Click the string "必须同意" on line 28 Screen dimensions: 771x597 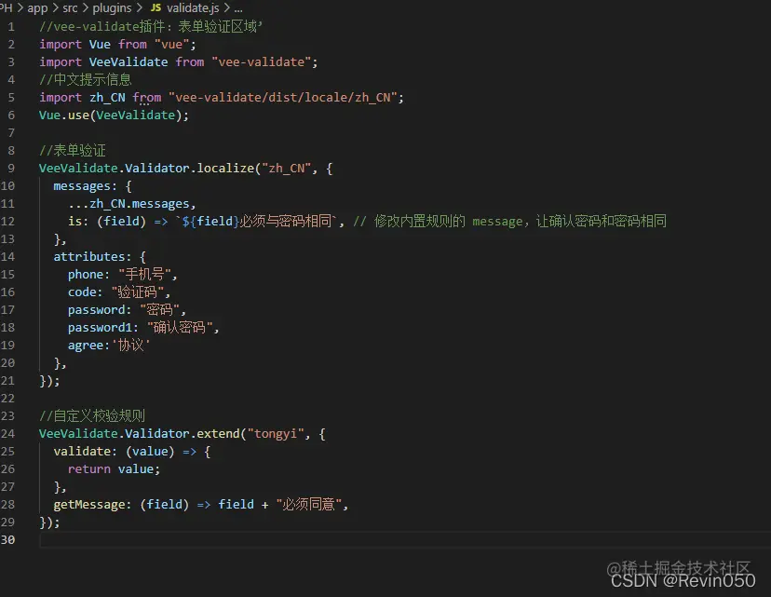click(x=308, y=505)
